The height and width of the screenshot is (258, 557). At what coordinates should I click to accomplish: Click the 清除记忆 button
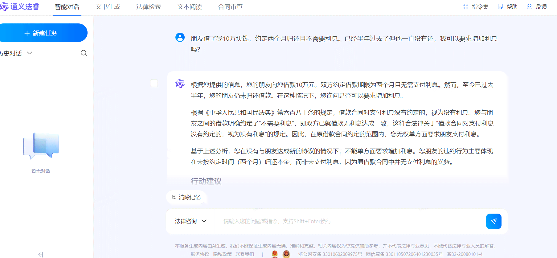tap(186, 197)
